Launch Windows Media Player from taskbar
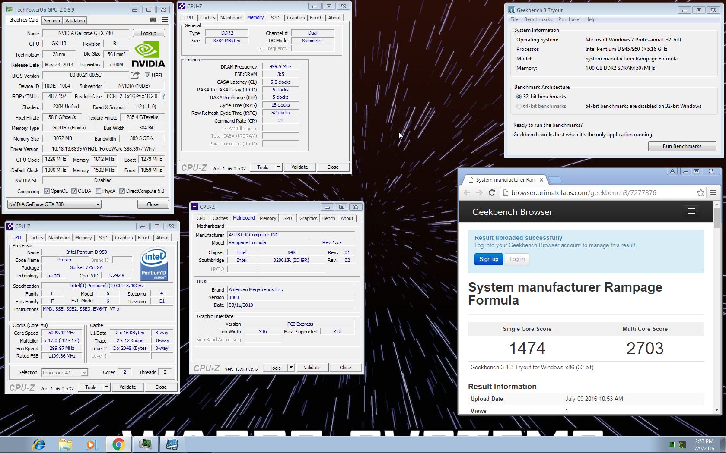The height and width of the screenshot is (453, 726). 91,444
